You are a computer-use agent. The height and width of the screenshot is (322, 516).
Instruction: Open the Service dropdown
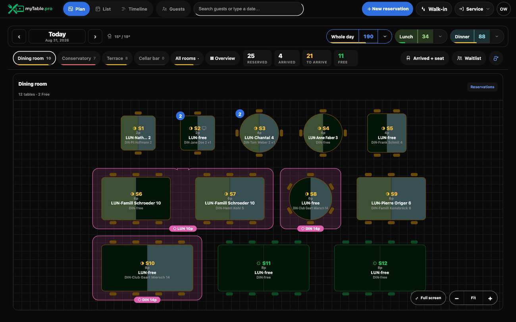(474, 9)
